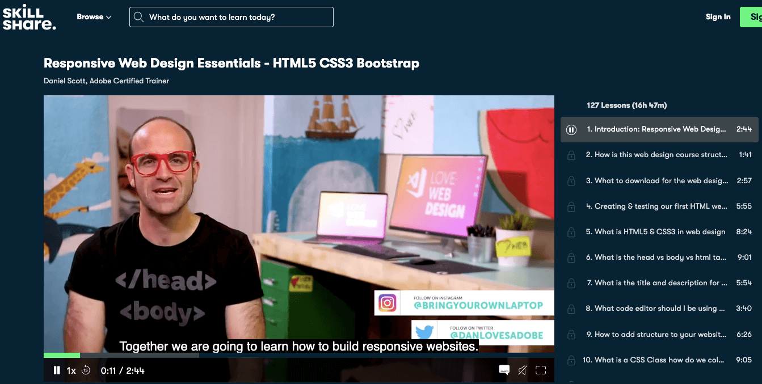Select lesson 8 What code editor should I use
This screenshot has width=762, height=384.
[x=659, y=309]
